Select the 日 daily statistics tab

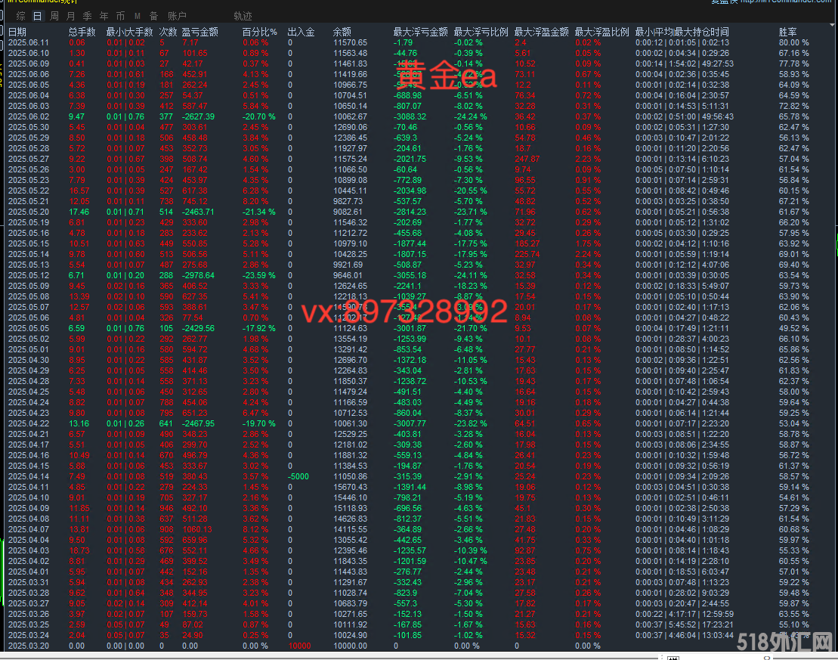(x=37, y=16)
